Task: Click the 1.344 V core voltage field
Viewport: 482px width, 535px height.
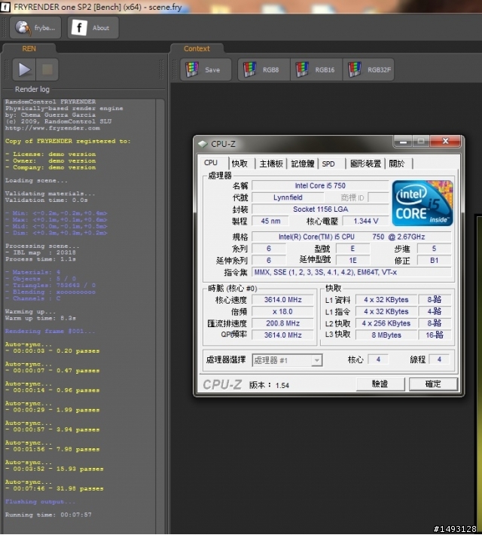Action: click(x=366, y=221)
